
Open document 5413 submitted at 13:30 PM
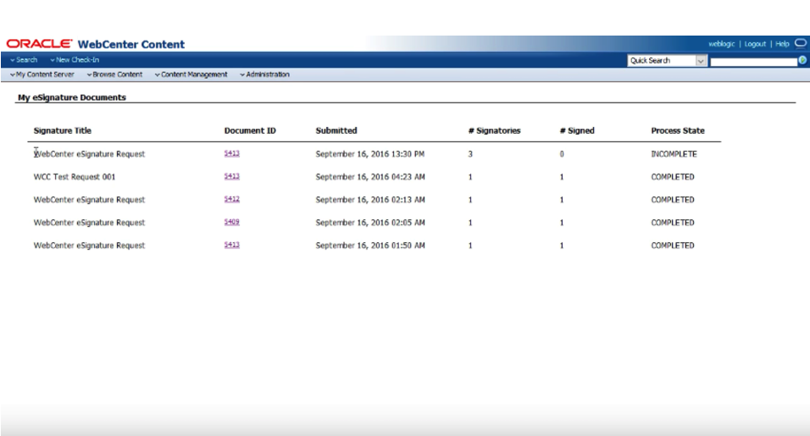(x=232, y=153)
